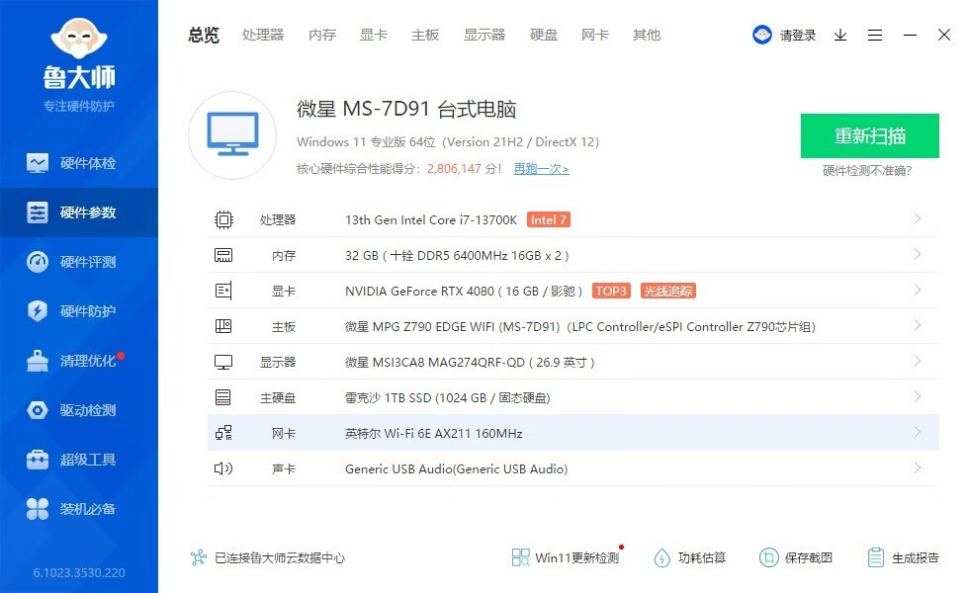This screenshot has width=969, height=593.
Task: Switch to the 网卡 tab
Action: 595,36
